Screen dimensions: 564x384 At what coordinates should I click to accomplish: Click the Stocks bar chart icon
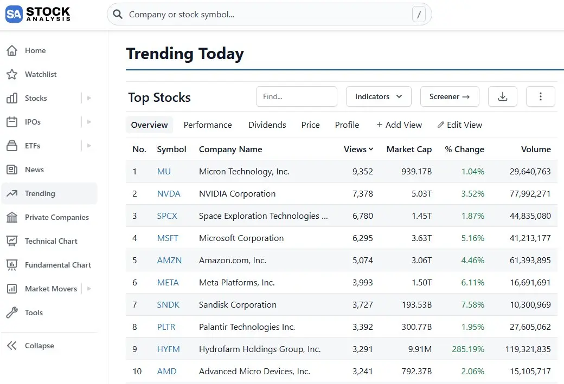coord(12,98)
